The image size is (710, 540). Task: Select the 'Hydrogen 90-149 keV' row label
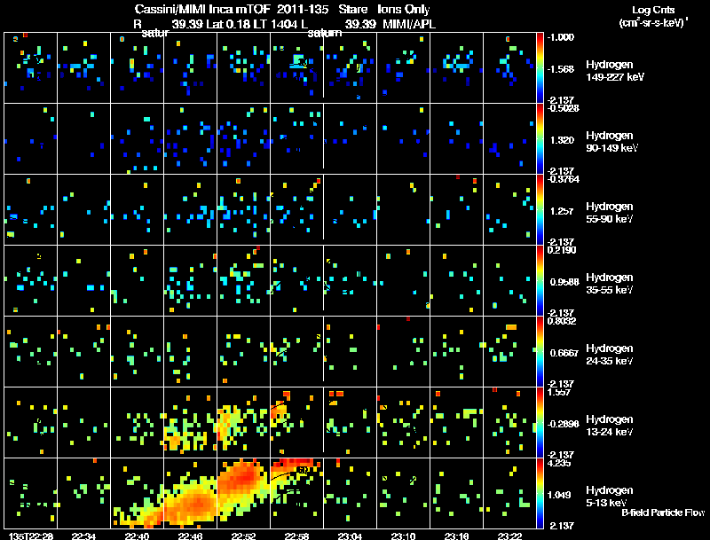(x=611, y=142)
